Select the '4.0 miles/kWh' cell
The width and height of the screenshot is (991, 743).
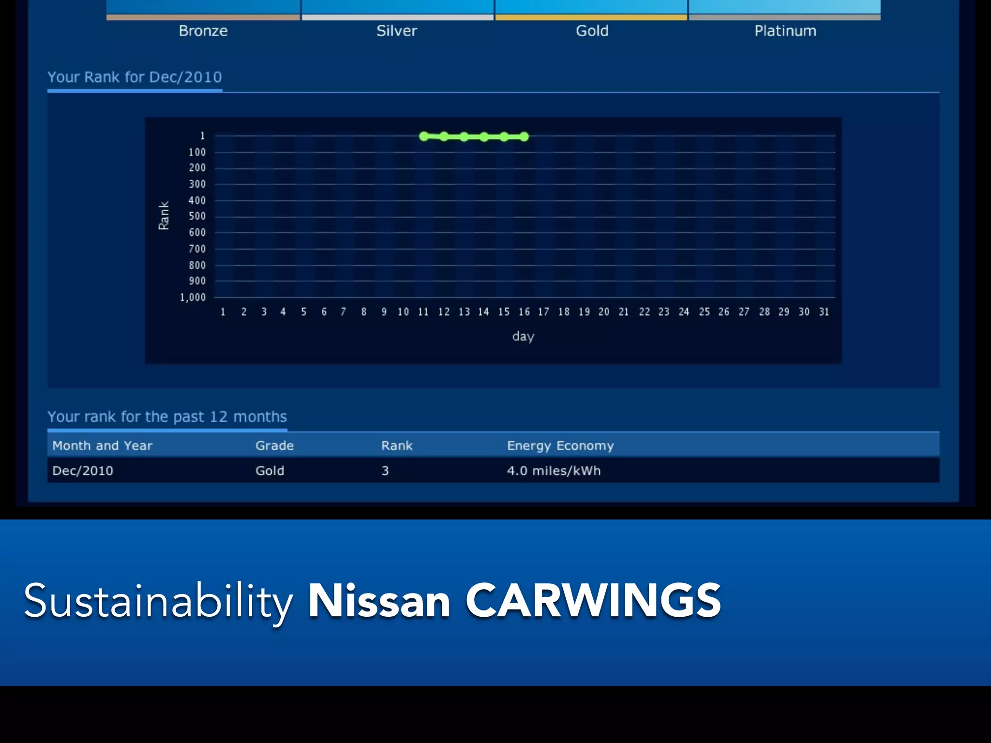554,471
